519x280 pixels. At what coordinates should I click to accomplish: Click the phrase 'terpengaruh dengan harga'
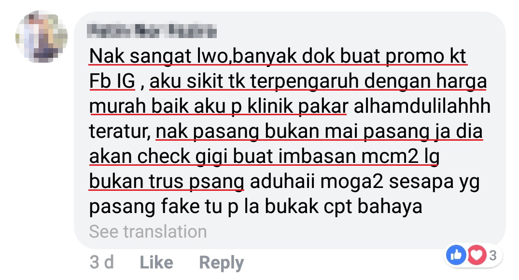(x=368, y=81)
